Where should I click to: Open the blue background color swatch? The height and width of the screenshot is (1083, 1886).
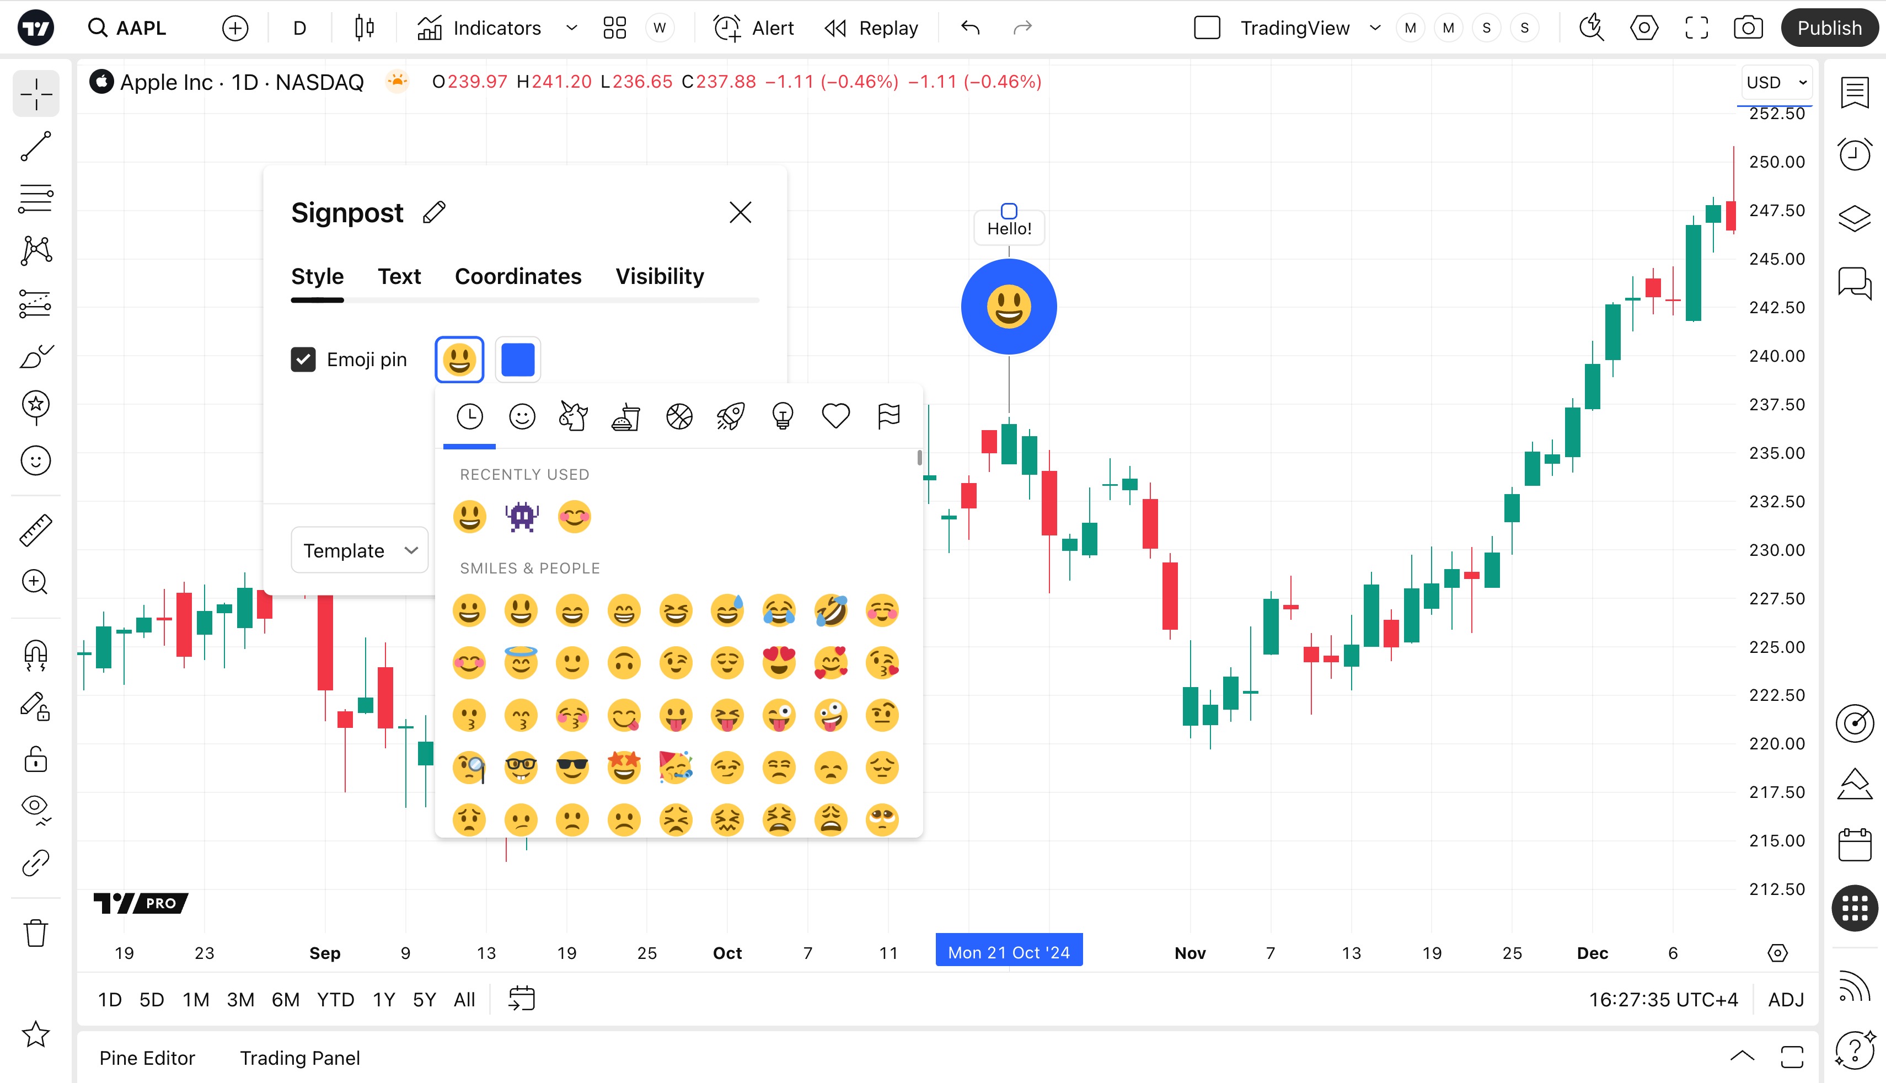pos(518,360)
